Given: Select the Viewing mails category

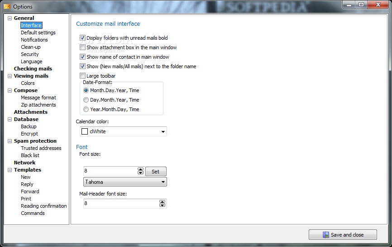Looking at the screenshot, I should (31, 76).
